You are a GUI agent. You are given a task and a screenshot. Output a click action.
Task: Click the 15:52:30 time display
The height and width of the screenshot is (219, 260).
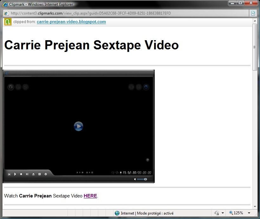point(129,173)
